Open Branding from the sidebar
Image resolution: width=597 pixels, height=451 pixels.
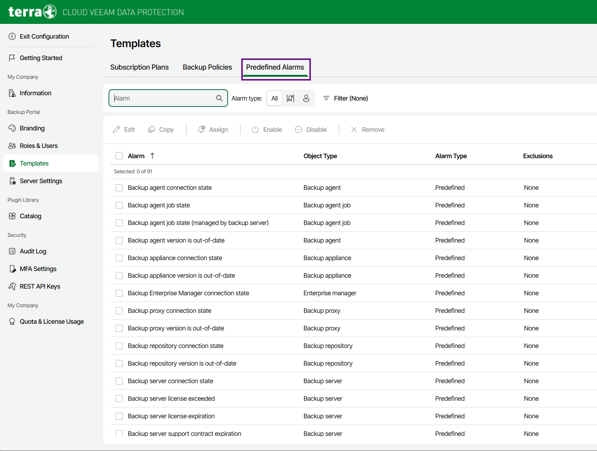click(32, 128)
